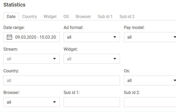
Task: Click the Stream dropdown arrow
Action: pyautogui.click(x=54, y=59)
